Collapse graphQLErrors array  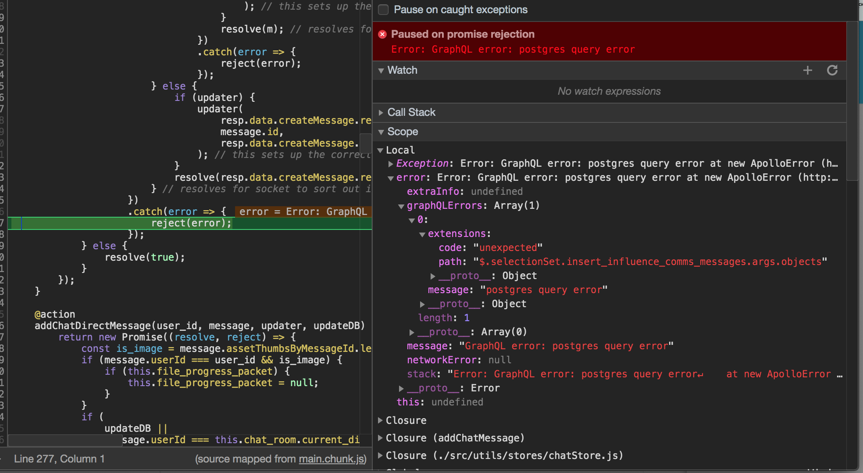click(x=401, y=206)
